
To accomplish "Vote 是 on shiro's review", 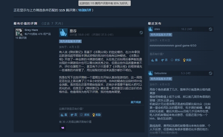I will (154, 60).
